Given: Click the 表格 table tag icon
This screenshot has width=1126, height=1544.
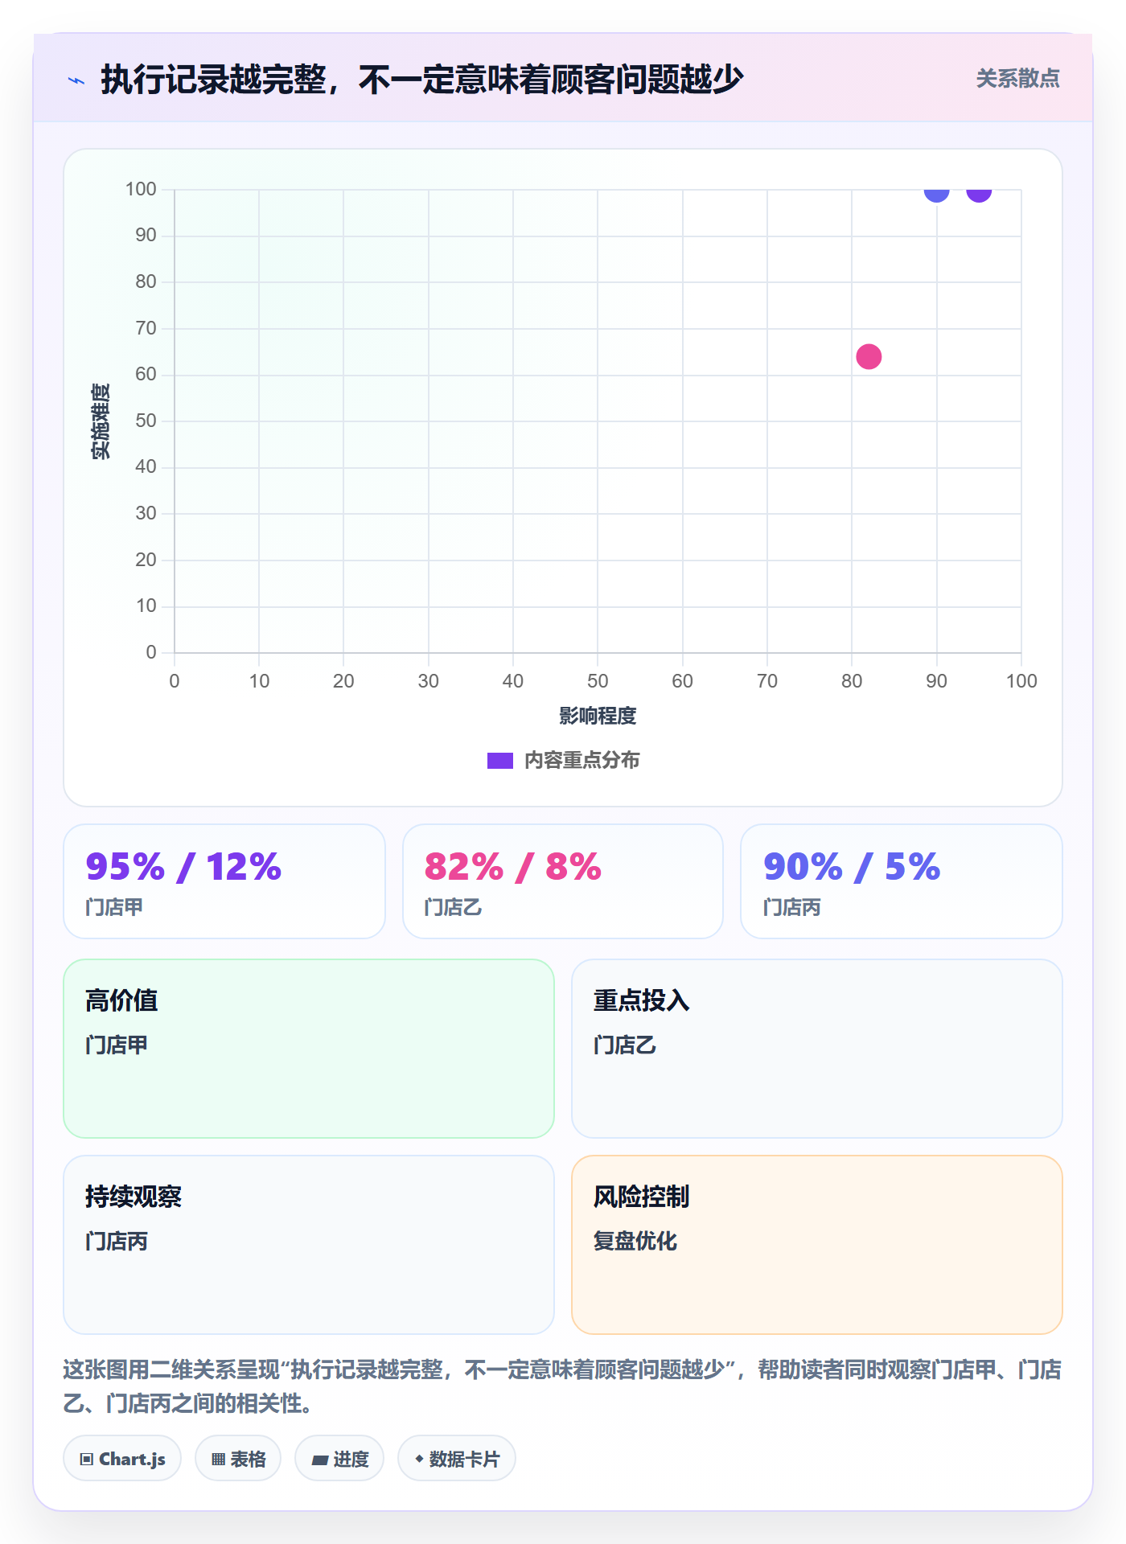Looking at the screenshot, I should [218, 1460].
